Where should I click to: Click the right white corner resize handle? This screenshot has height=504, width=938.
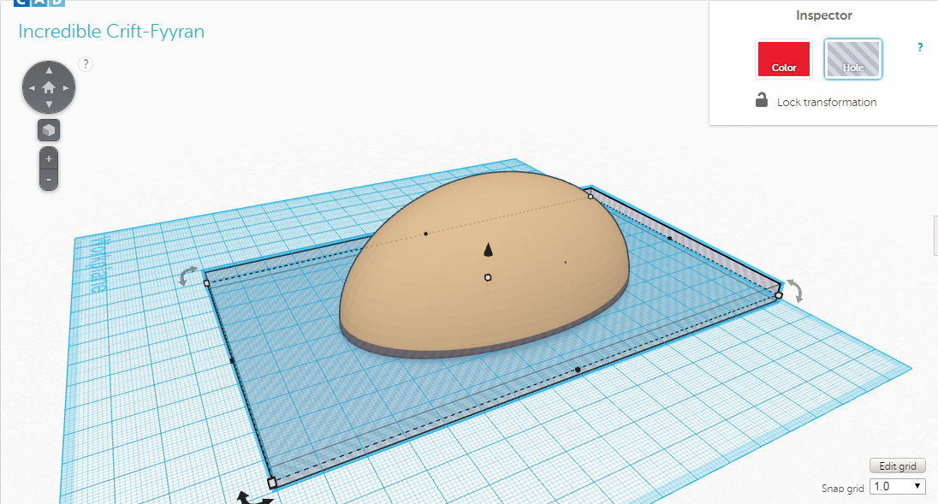(x=778, y=295)
